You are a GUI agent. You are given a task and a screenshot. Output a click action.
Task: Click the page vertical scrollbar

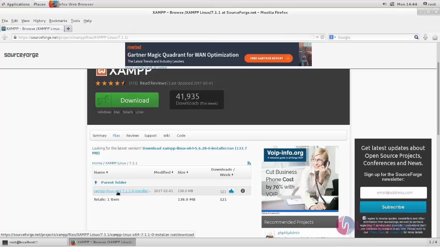tap(438, 98)
